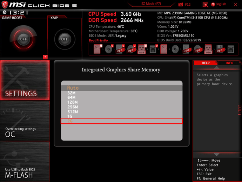Choose Auto for integrated graphics share memory
Viewport: 242px width, 182px height.
[122, 88]
